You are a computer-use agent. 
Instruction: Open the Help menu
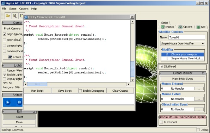pyautogui.click(x=34, y=9)
